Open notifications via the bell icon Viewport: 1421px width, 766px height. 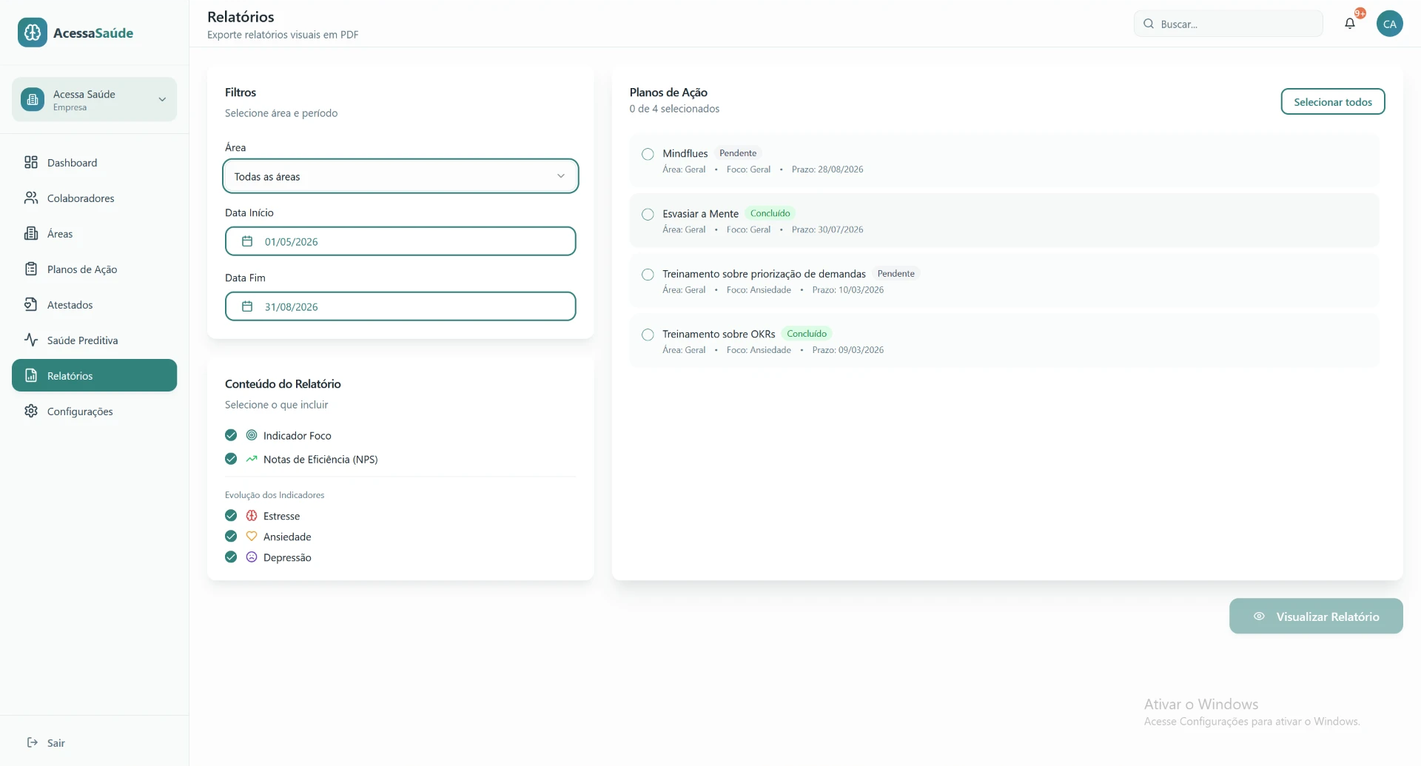(x=1350, y=24)
